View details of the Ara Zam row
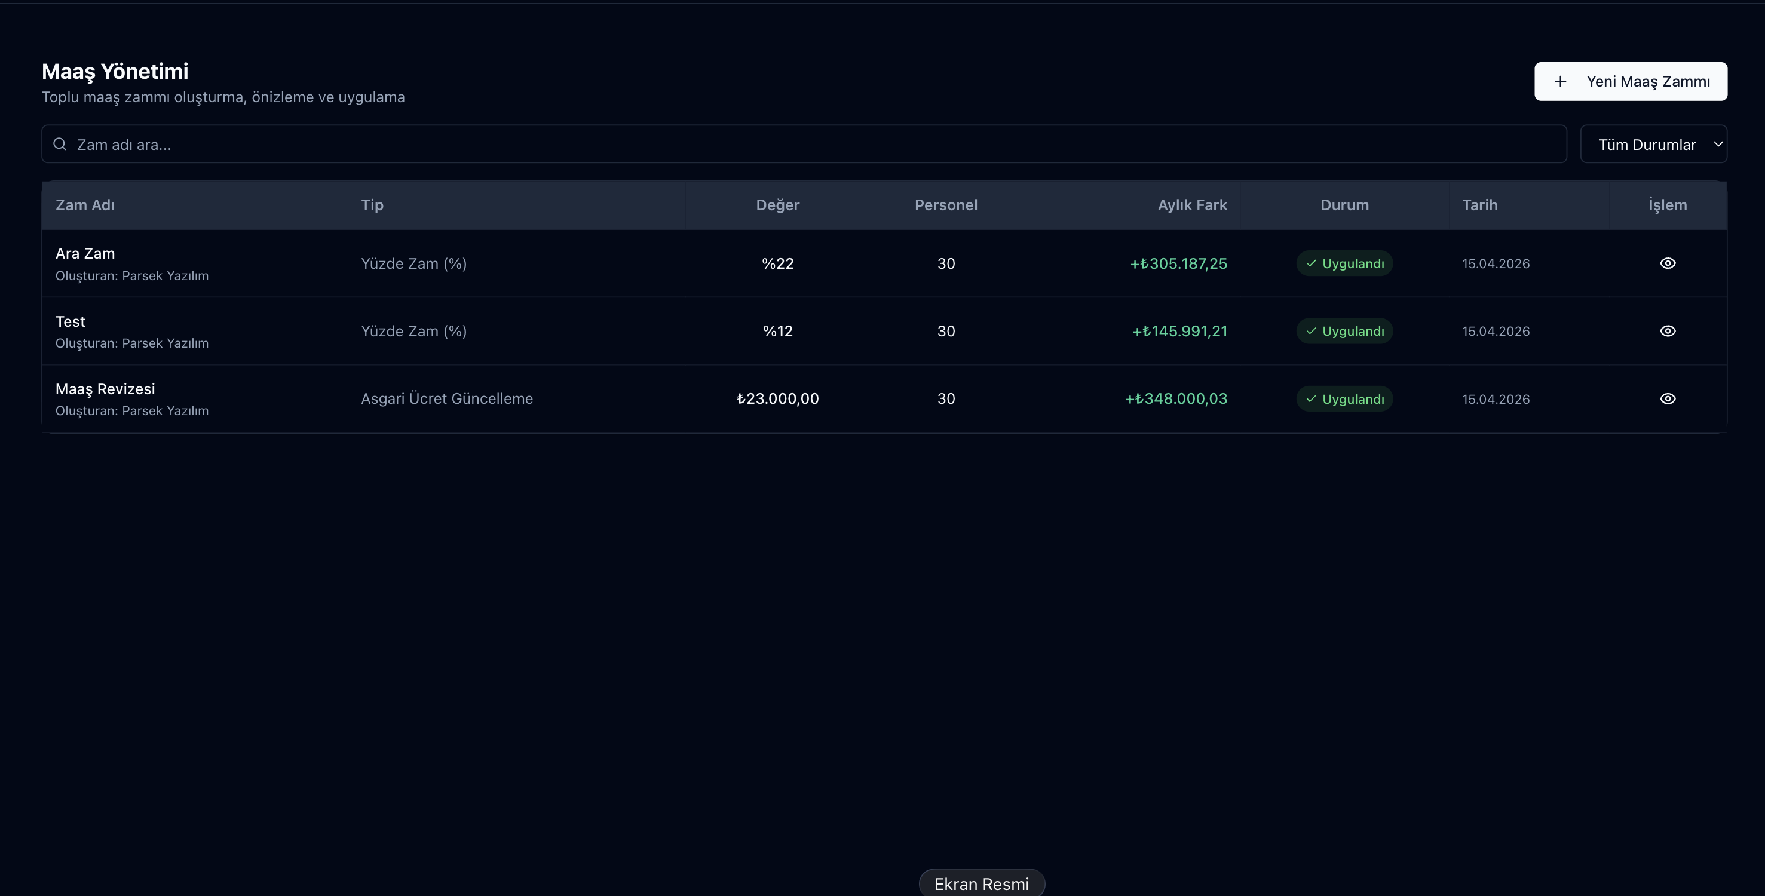The width and height of the screenshot is (1765, 896). point(1668,263)
